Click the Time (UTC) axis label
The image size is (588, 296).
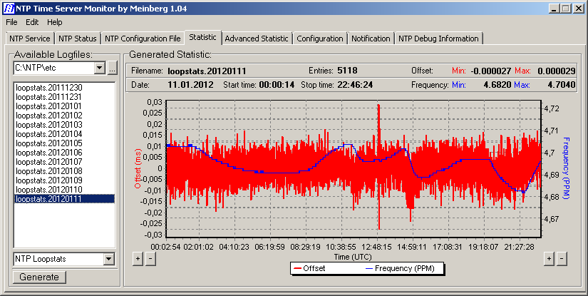coord(353,257)
